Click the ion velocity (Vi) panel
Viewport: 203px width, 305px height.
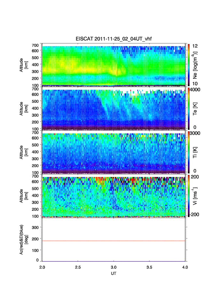coord(114,196)
